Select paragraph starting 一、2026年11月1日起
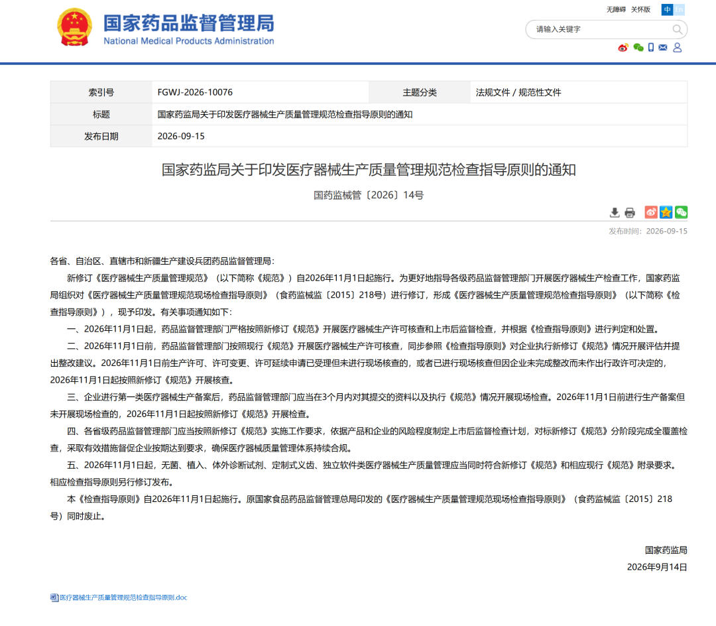 coord(363,329)
